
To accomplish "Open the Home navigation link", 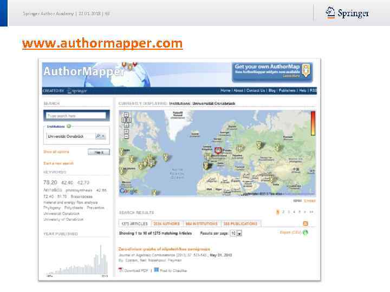I will (x=225, y=90).
